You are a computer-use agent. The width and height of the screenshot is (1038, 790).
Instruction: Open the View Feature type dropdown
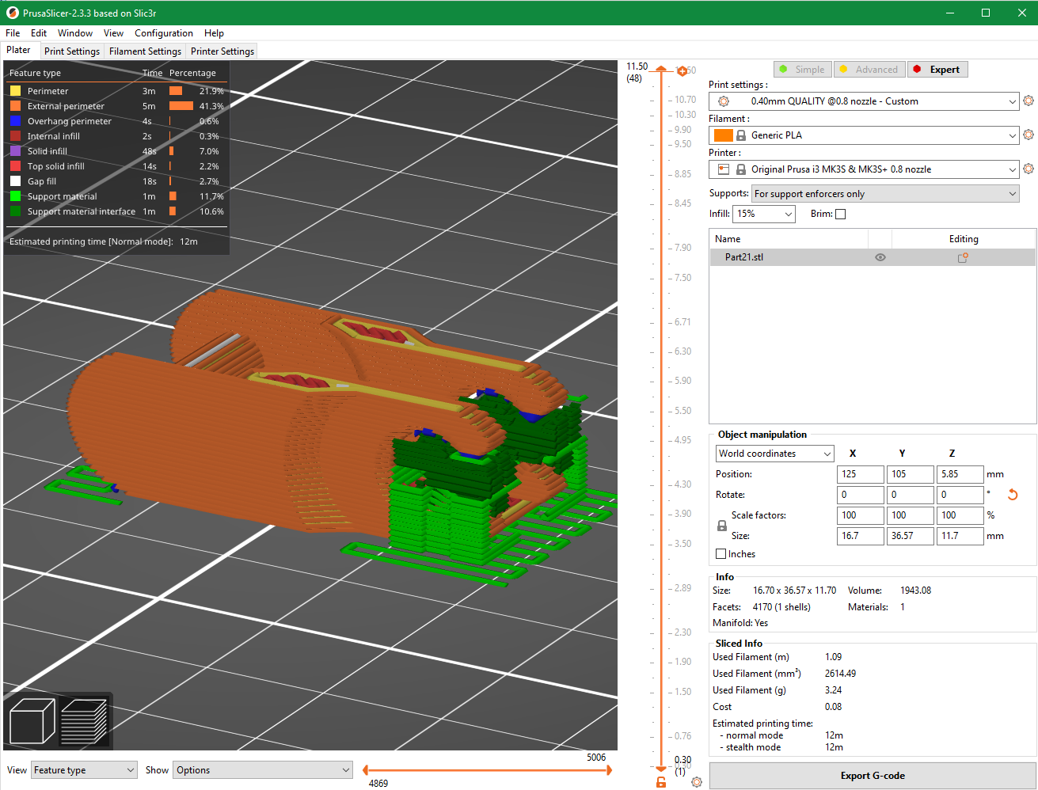click(x=85, y=770)
